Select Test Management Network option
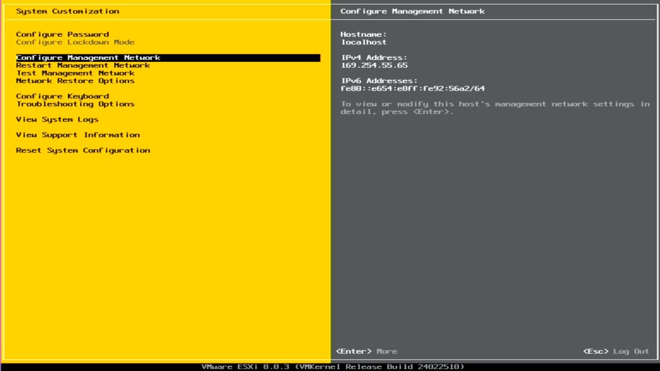The height and width of the screenshot is (371, 660). tap(75, 73)
